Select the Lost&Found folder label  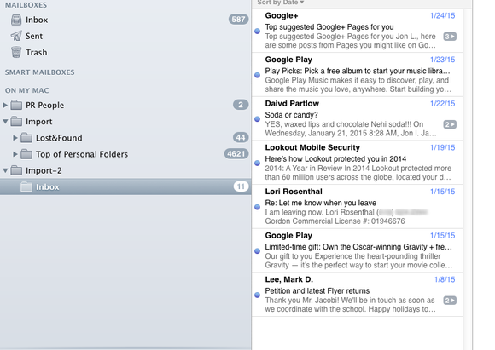[x=59, y=138]
